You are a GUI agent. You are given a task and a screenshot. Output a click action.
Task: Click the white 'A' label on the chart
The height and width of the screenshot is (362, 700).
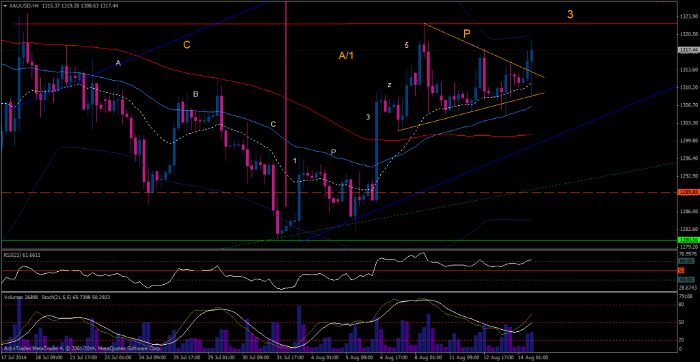coord(118,63)
